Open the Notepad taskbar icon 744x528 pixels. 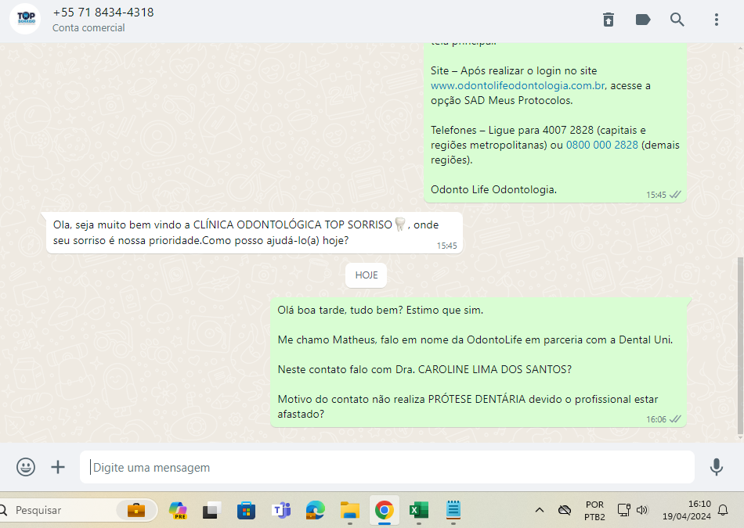click(x=453, y=510)
